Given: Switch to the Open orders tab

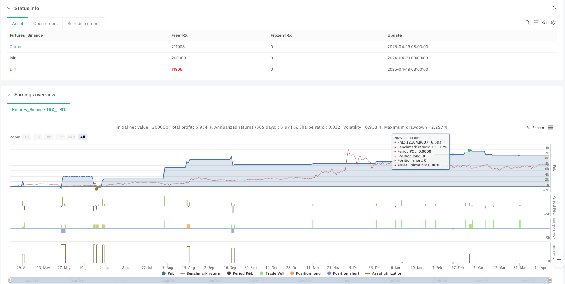Looking at the screenshot, I should click(45, 24).
